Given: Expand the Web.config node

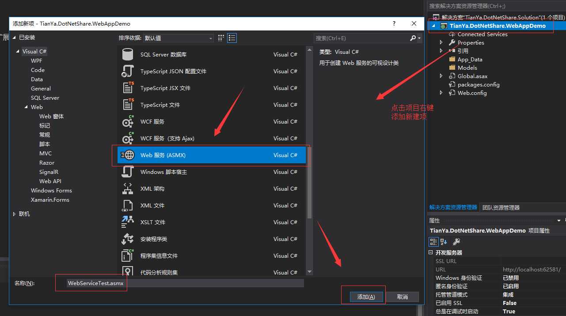Looking at the screenshot, I should pyautogui.click(x=441, y=93).
